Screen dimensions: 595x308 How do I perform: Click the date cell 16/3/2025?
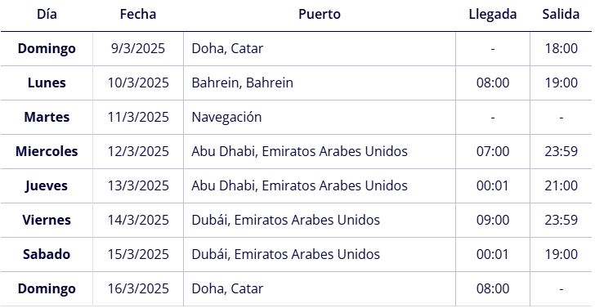[138, 288]
